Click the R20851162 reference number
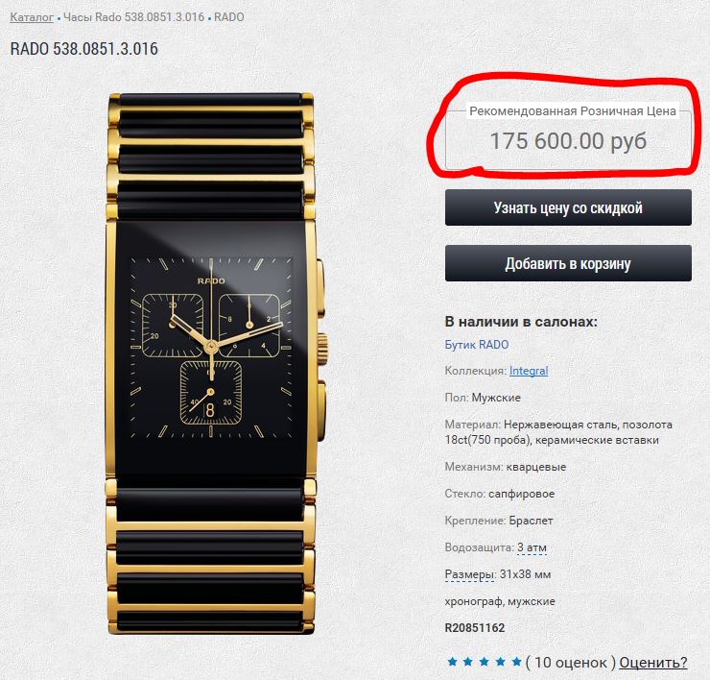 [475, 628]
